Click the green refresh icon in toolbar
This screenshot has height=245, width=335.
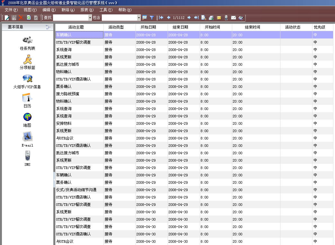coord(29,18)
